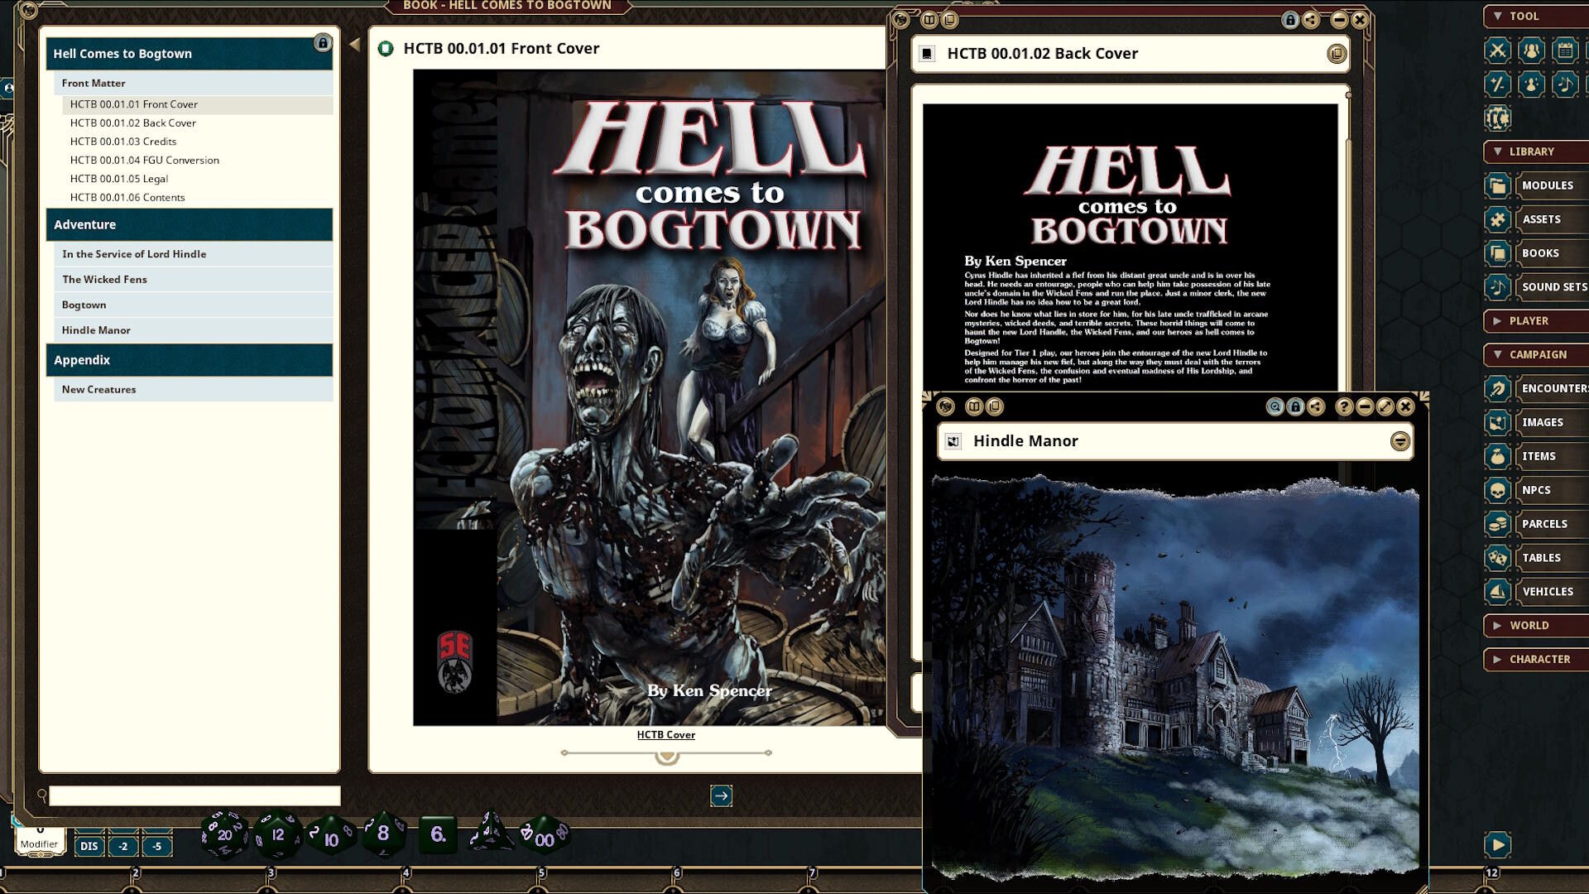1589x894 pixels.
Task: Roll the d100 percentile die
Action: 544,836
